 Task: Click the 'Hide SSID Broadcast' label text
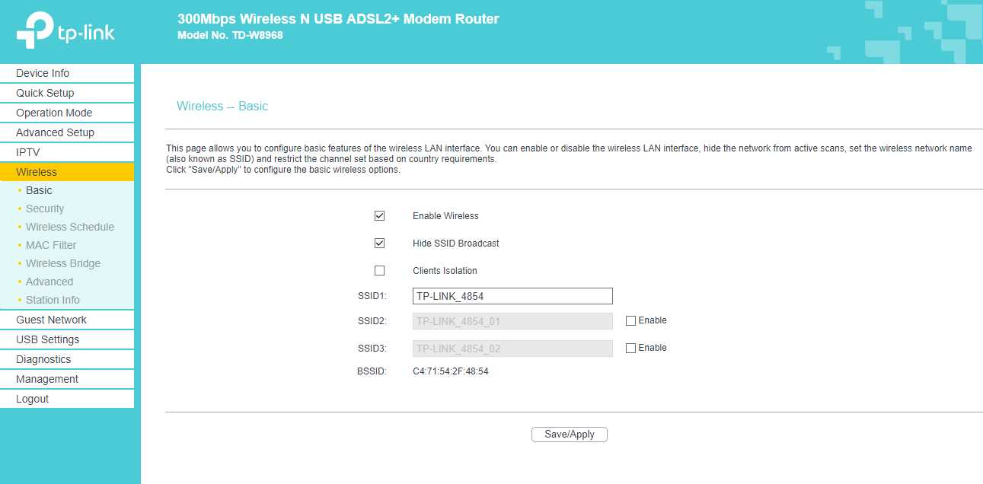(x=456, y=244)
